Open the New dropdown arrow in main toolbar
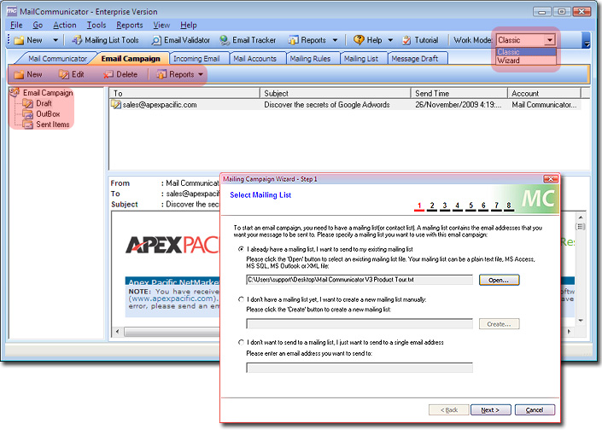Screen dimensions: 602x435 (56, 40)
